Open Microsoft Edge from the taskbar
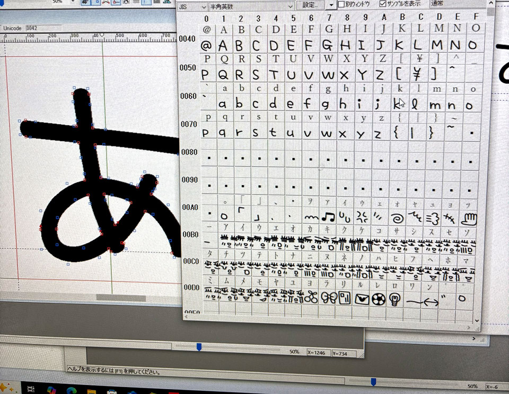This screenshot has width=509, height=394. [71, 390]
